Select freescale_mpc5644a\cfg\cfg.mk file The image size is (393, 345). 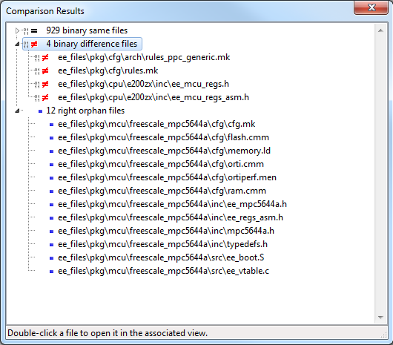pyautogui.click(x=156, y=124)
